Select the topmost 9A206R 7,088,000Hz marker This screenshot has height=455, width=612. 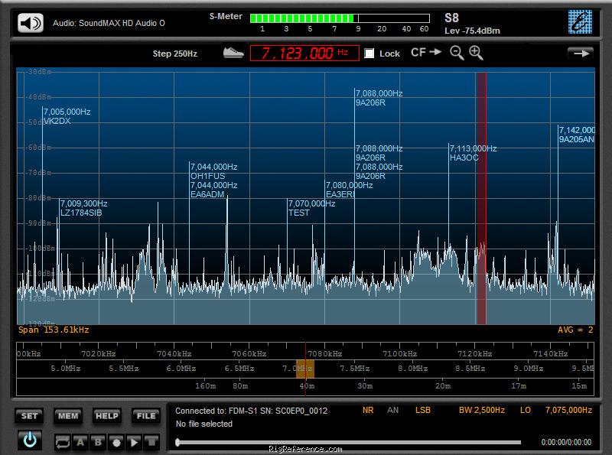click(x=379, y=98)
